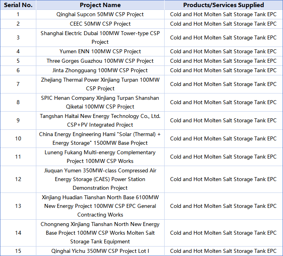Image resolution: width=283 pixels, height=256 pixels.
Task: Click the Qinghai Yichu 350MW project cell
Action: click(x=100, y=251)
